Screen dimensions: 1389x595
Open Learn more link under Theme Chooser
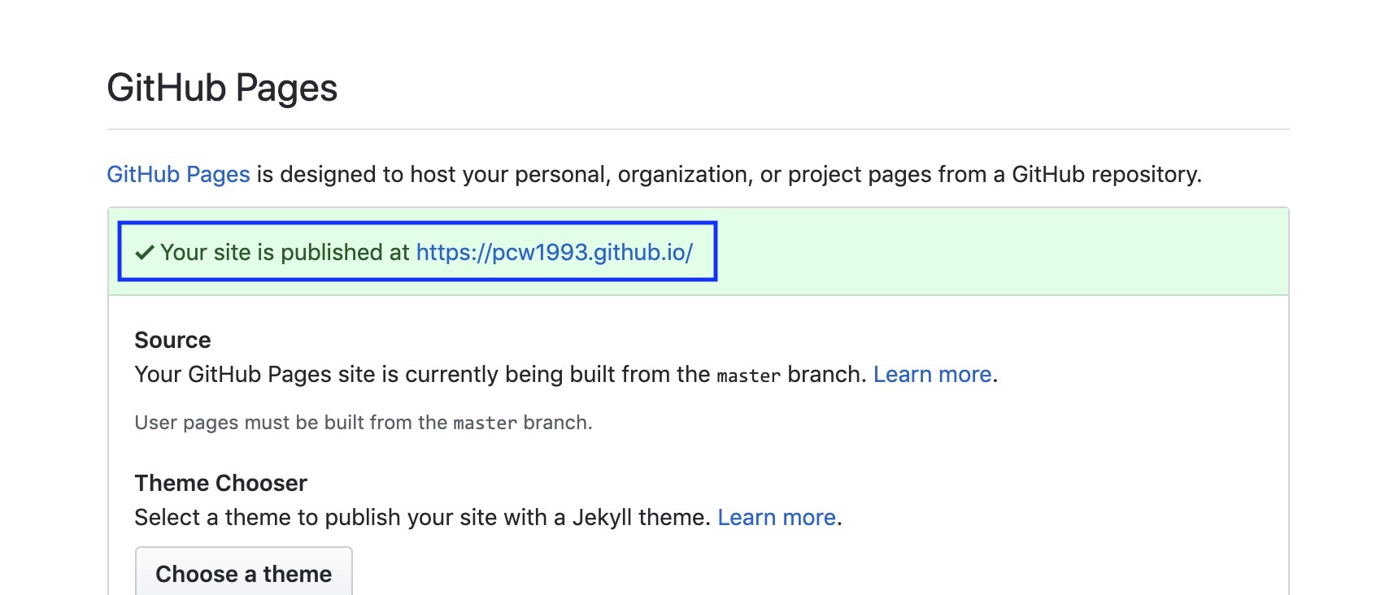tap(777, 518)
